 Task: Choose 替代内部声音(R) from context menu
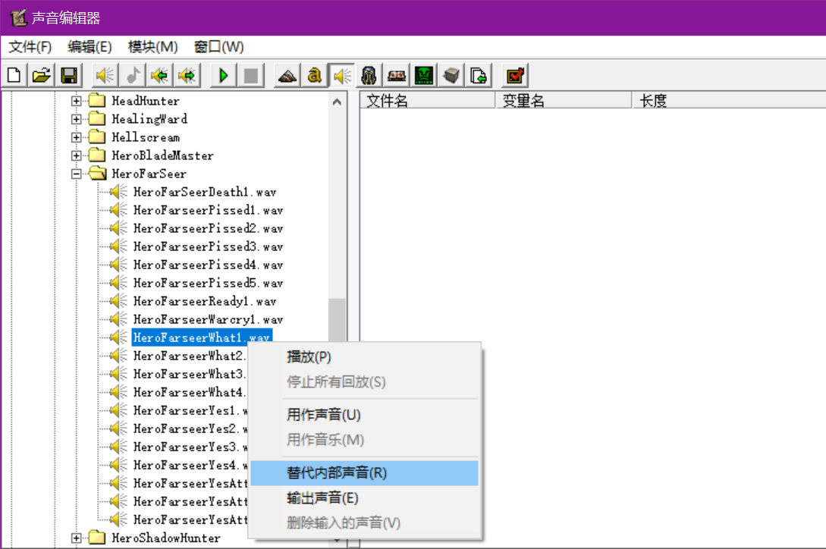coord(337,473)
